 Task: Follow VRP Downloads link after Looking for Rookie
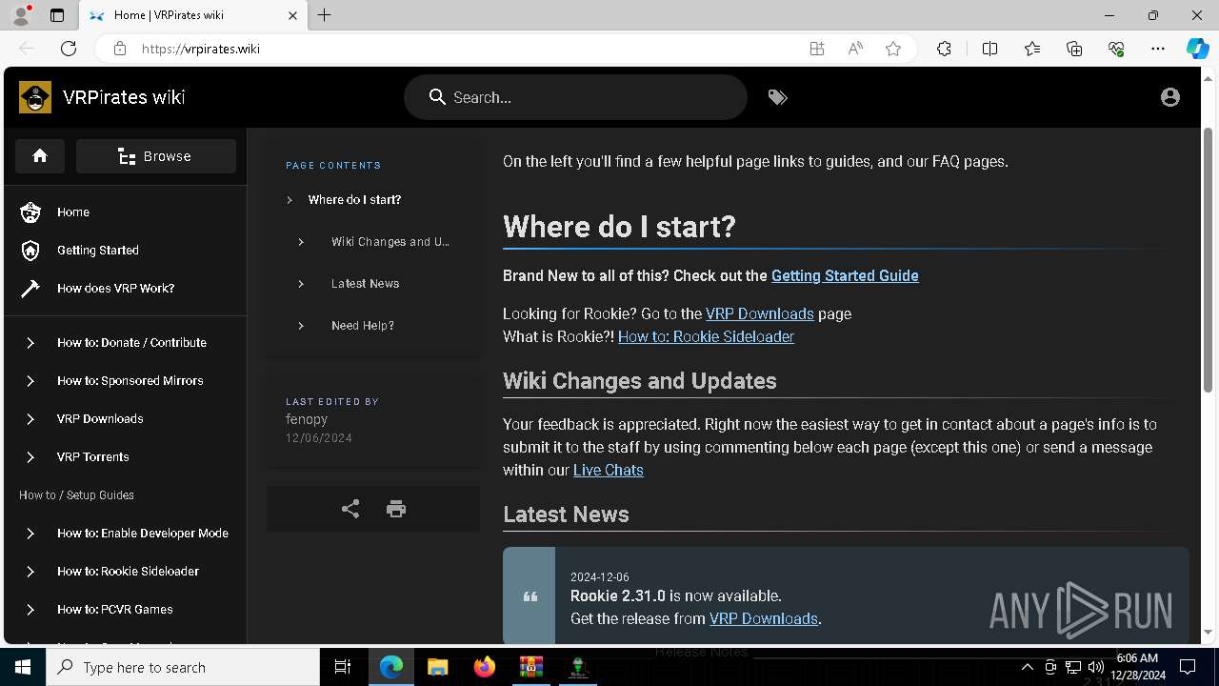point(759,314)
